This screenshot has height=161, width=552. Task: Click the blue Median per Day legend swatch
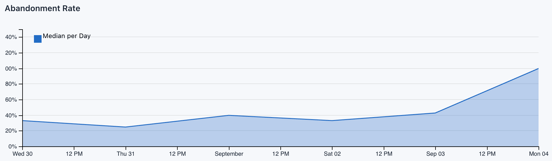click(x=38, y=39)
